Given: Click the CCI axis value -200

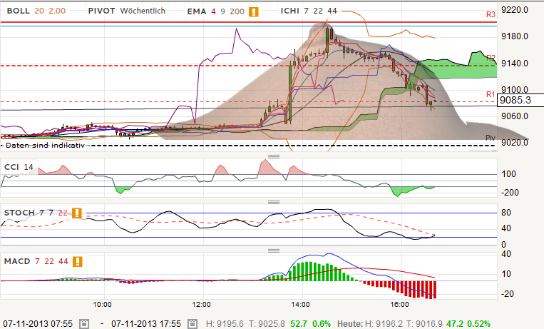Looking at the screenshot, I should point(510,193).
